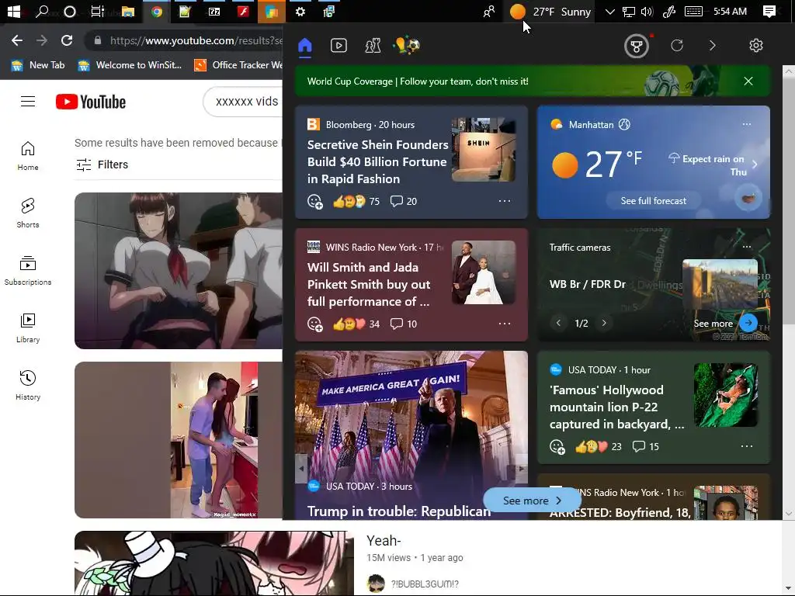Screen dimensions: 795x596
Task: Open History in YouTube sidebar
Action: coord(28,385)
